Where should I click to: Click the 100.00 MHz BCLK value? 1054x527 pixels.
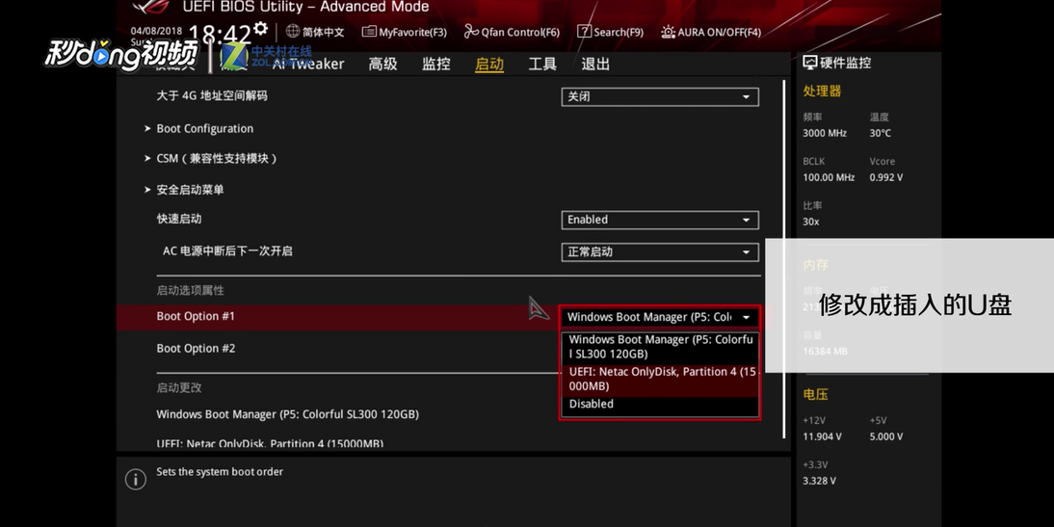(829, 177)
